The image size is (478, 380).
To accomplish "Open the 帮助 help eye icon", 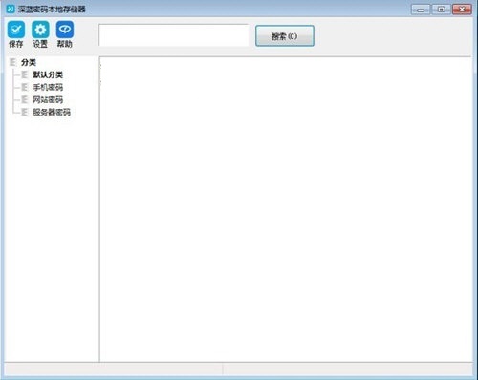I will pos(65,30).
